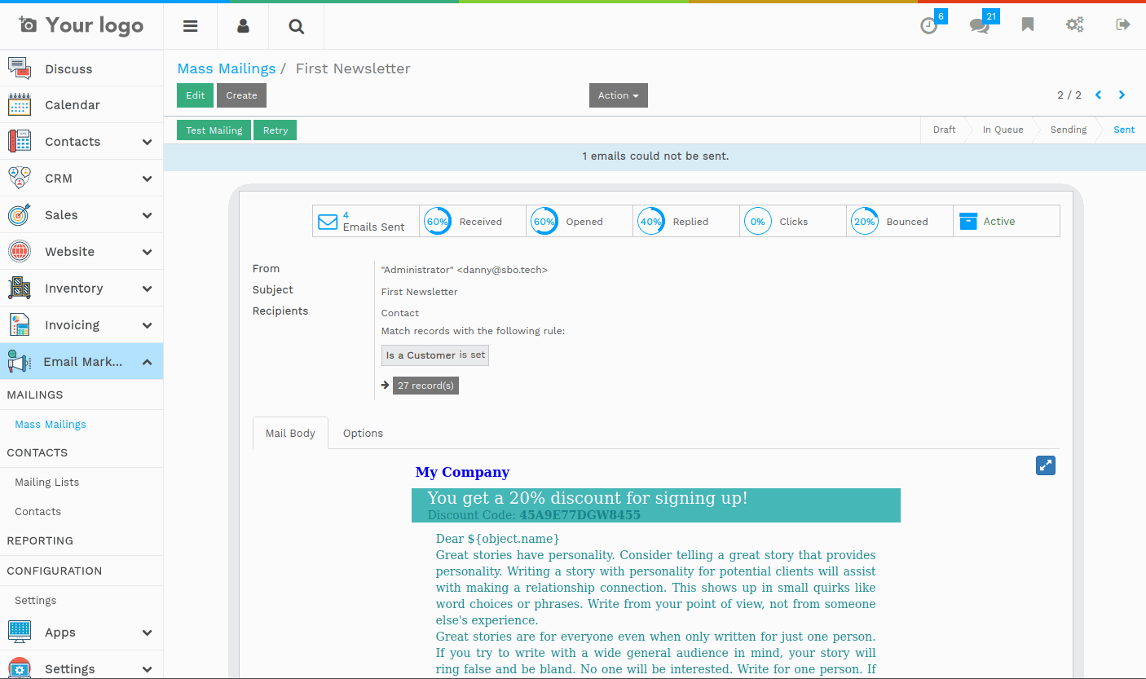Click the hamburger menu icon
1146x679 pixels.
(190, 26)
